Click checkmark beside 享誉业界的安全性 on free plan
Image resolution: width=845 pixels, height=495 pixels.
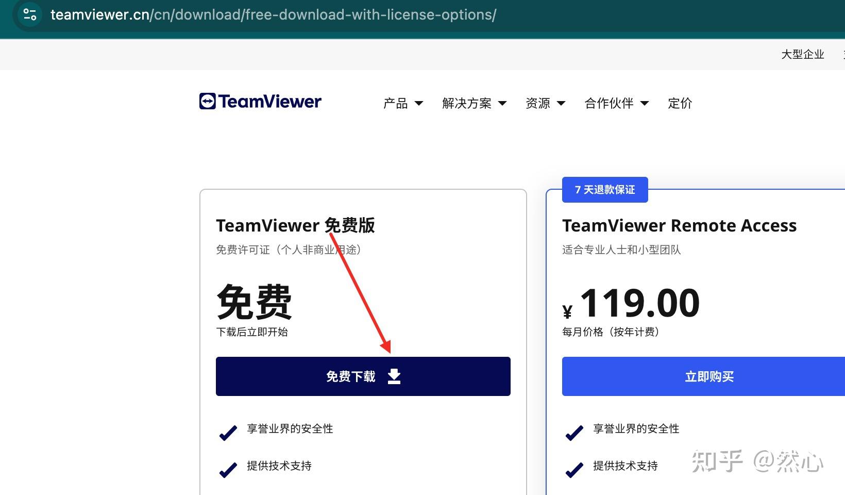click(x=227, y=432)
